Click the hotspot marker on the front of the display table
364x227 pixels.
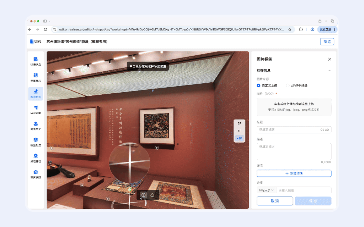coord(107,199)
